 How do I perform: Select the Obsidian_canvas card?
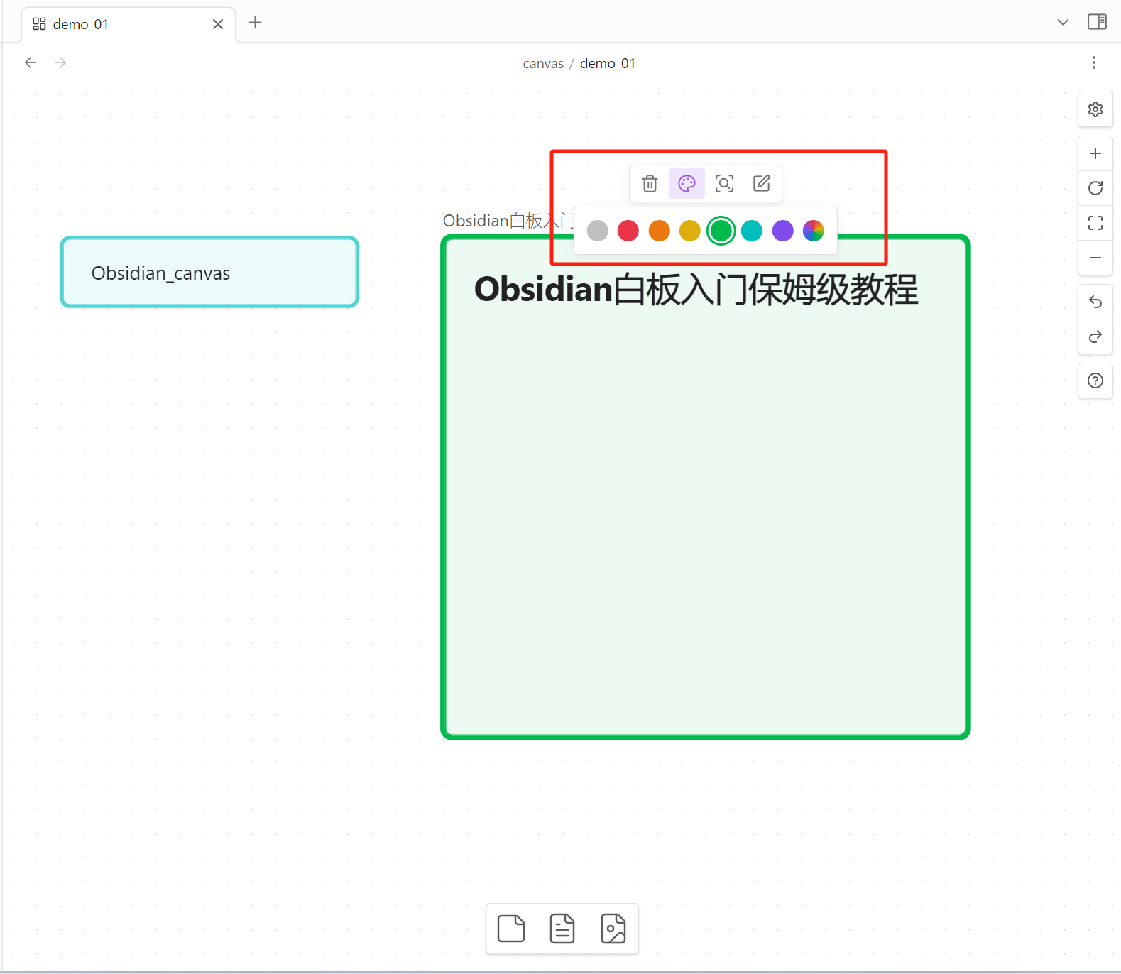click(209, 272)
